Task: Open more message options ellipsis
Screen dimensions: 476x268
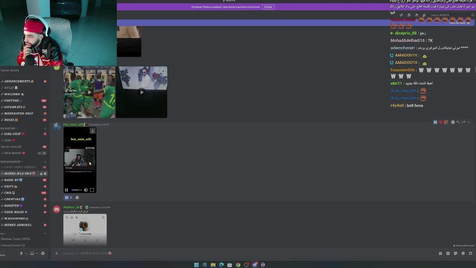Action: 469,122
